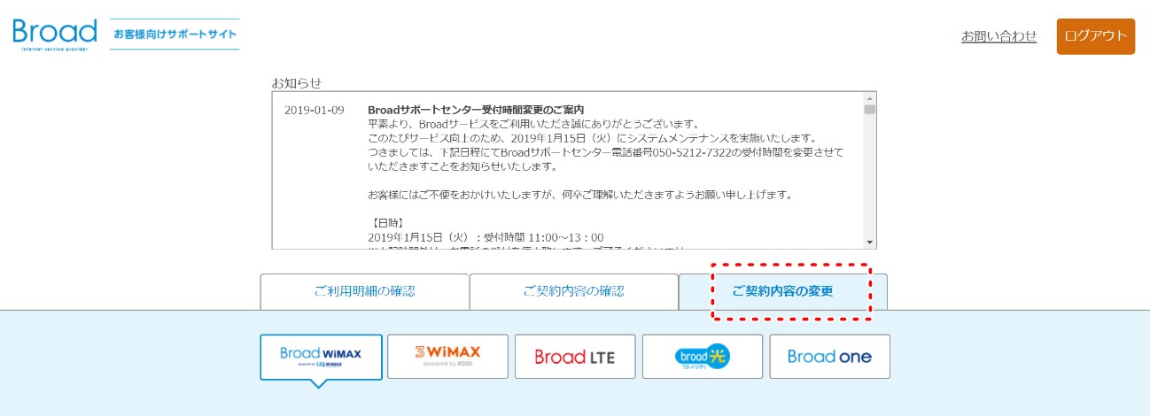Click the Broad logo in the header
This screenshot has width=1150, height=416.
pos(55,35)
